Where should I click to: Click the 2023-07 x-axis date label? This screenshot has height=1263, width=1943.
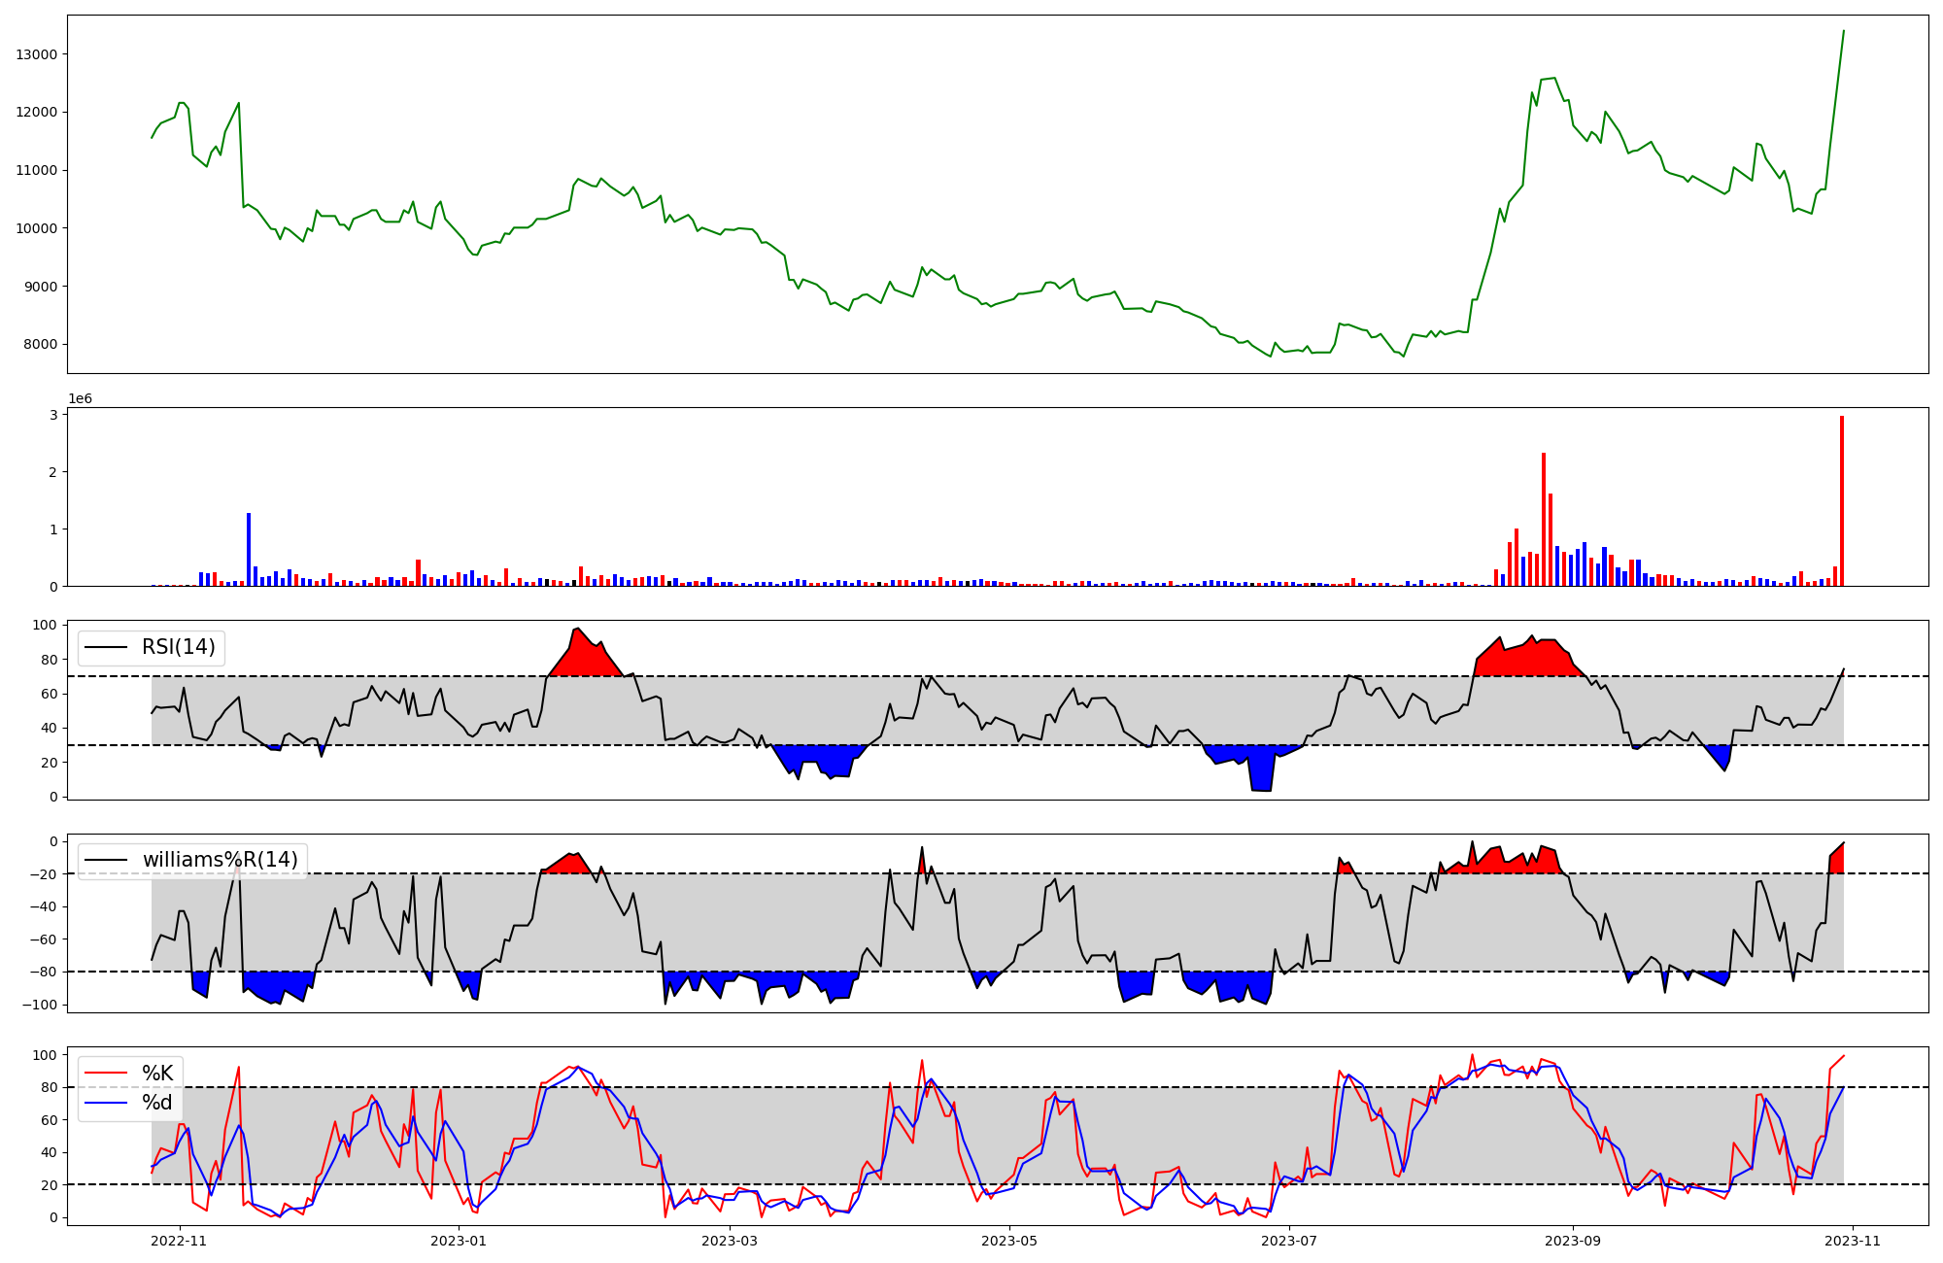point(1289,1241)
